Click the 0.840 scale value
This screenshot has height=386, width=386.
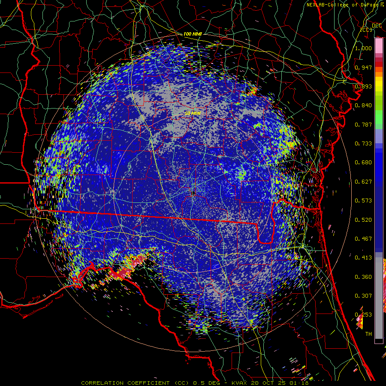[363, 106]
